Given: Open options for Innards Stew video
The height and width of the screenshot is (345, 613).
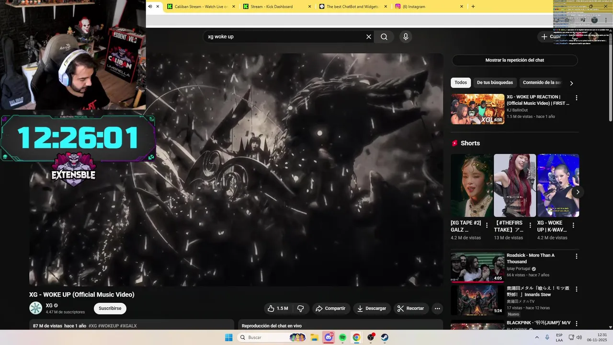Looking at the screenshot, I should coord(577,289).
